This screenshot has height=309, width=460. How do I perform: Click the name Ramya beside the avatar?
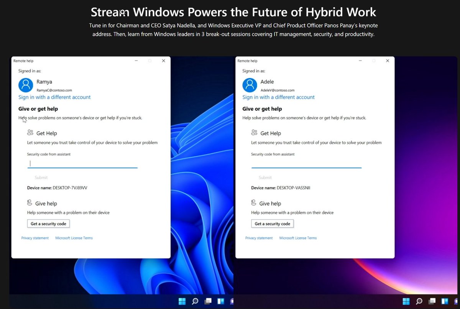tap(44, 82)
